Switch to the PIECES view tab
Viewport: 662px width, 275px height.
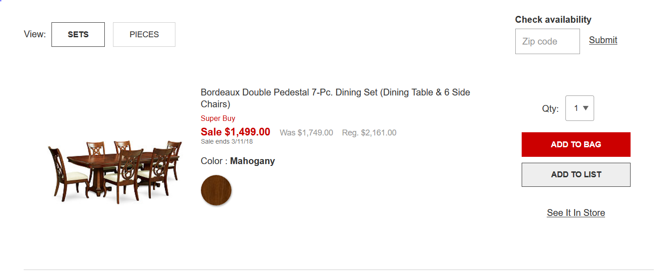click(144, 35)
